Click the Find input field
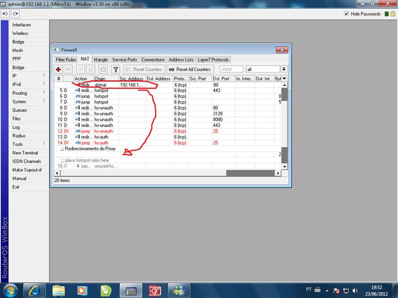 point(231,69)
